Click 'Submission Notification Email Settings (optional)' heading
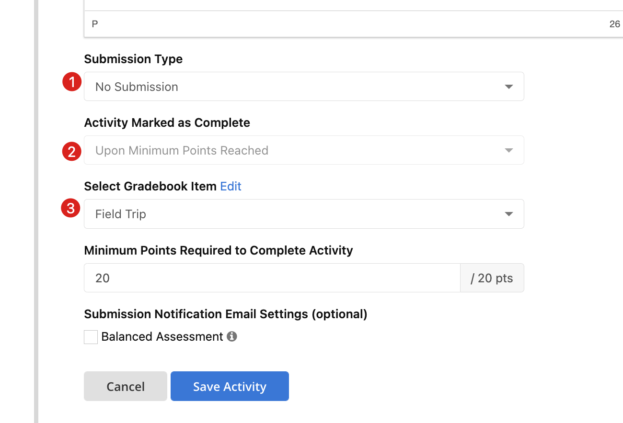The image size is (623, 423). [226, 314]
